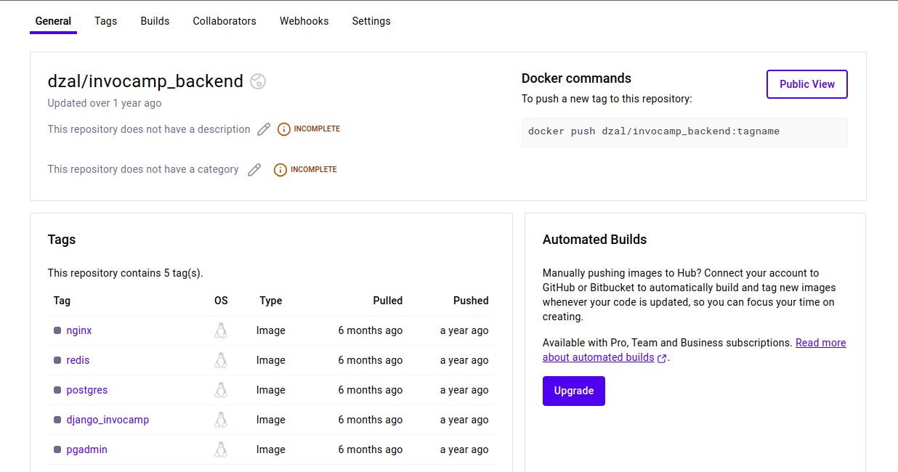The image size is (898, 472).
Task: Switch to the Settings tab
Action: pyautogui.click(x=371, y=21)
